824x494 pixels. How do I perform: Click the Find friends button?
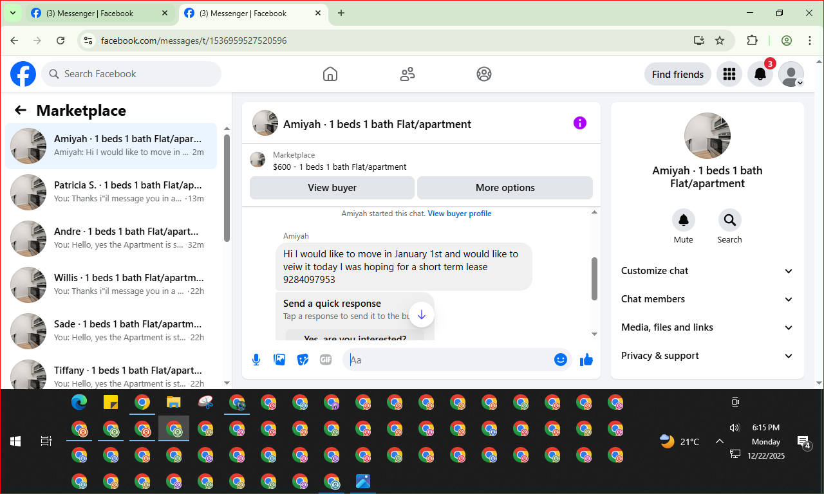click(x=678, y=74)
